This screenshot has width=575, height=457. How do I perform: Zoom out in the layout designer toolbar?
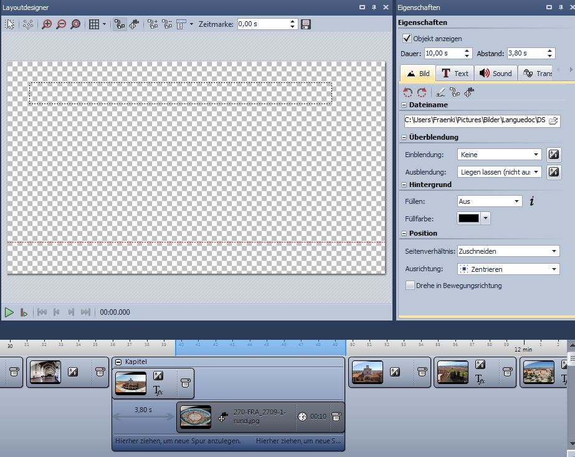pos(61,24)
